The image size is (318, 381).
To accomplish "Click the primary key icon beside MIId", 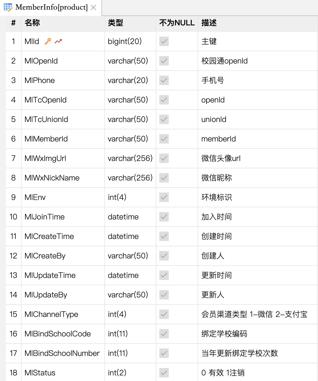I will coord(48,41).
